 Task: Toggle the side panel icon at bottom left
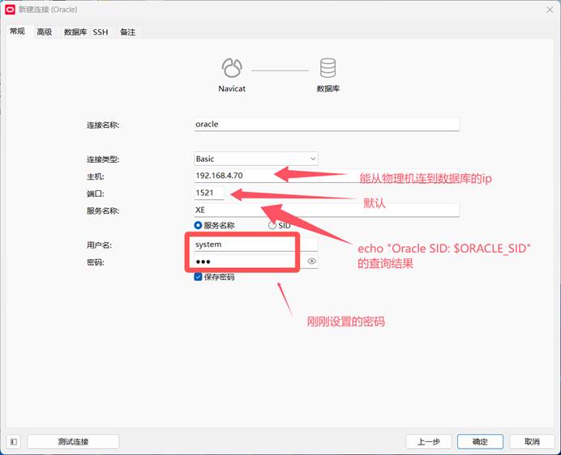(14, 442)
